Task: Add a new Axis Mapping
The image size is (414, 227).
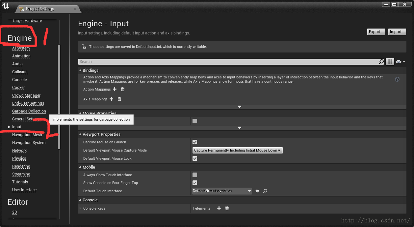Action: click(x=112, y=99)
